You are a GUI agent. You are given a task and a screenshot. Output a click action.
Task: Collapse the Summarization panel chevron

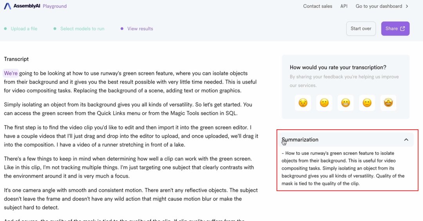click(406, 140)
